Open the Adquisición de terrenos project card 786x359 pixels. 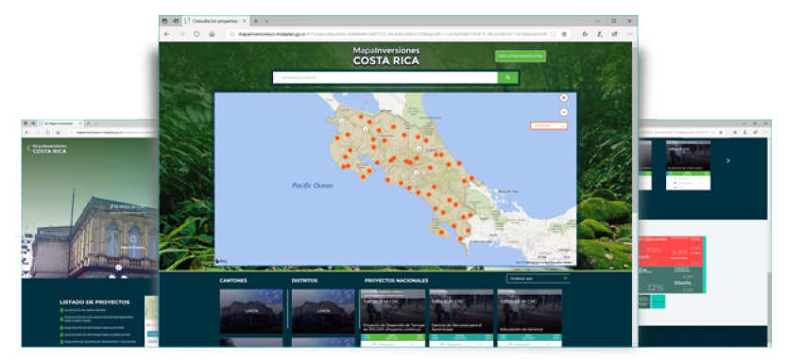[x=529, y=318]
